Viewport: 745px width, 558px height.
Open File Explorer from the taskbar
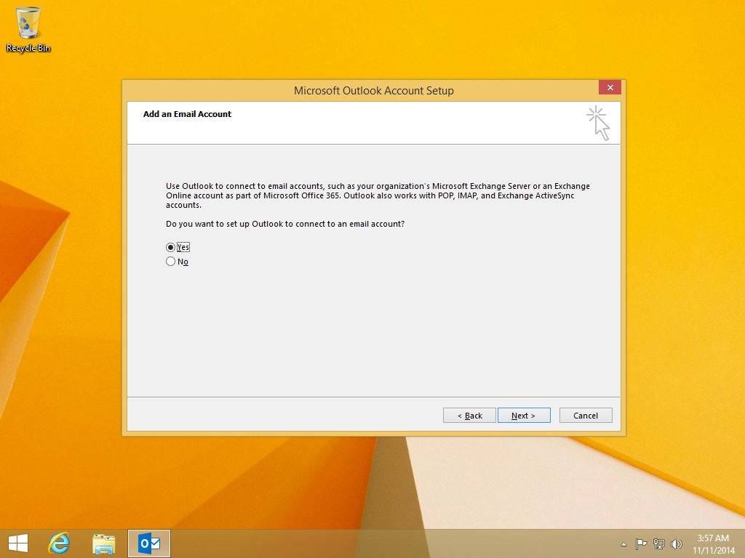(x=103, y=543)
